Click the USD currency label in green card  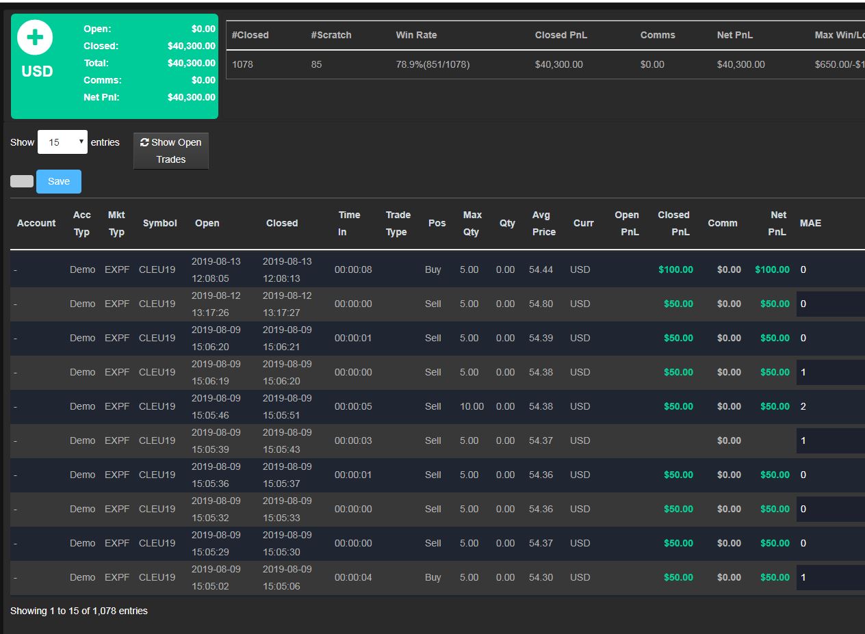coord(37,71)
